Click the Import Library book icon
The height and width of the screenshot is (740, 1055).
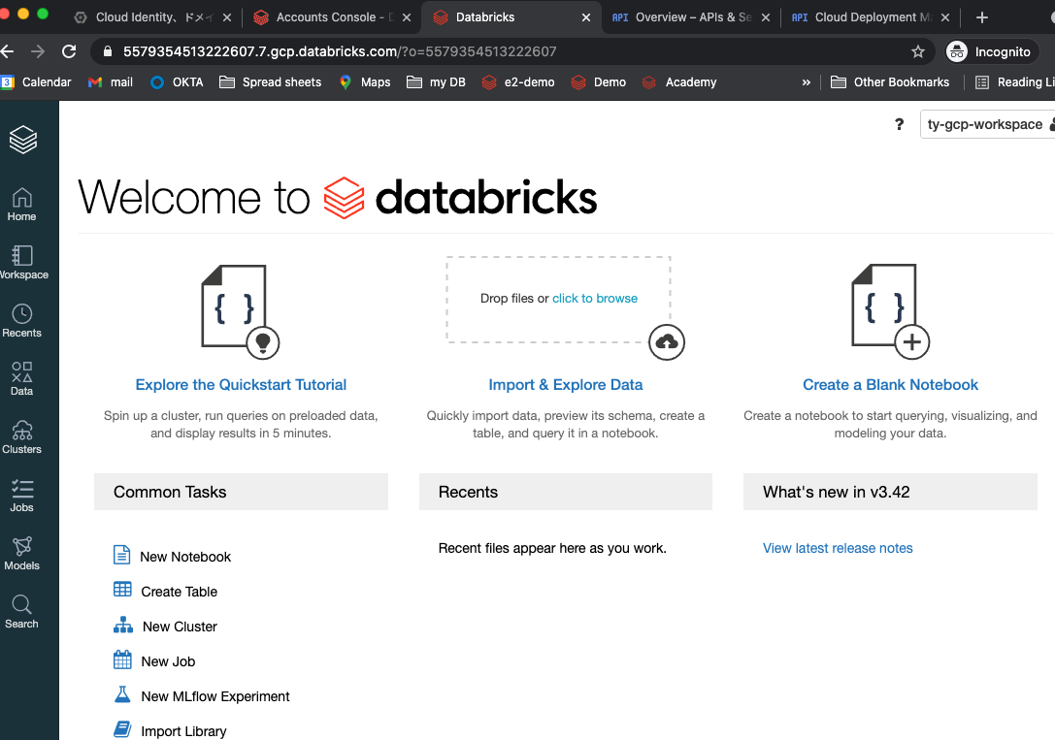[122, 729]
